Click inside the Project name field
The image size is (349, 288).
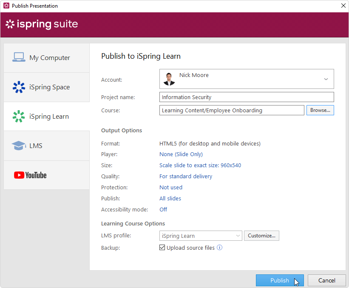coord(247,97)
